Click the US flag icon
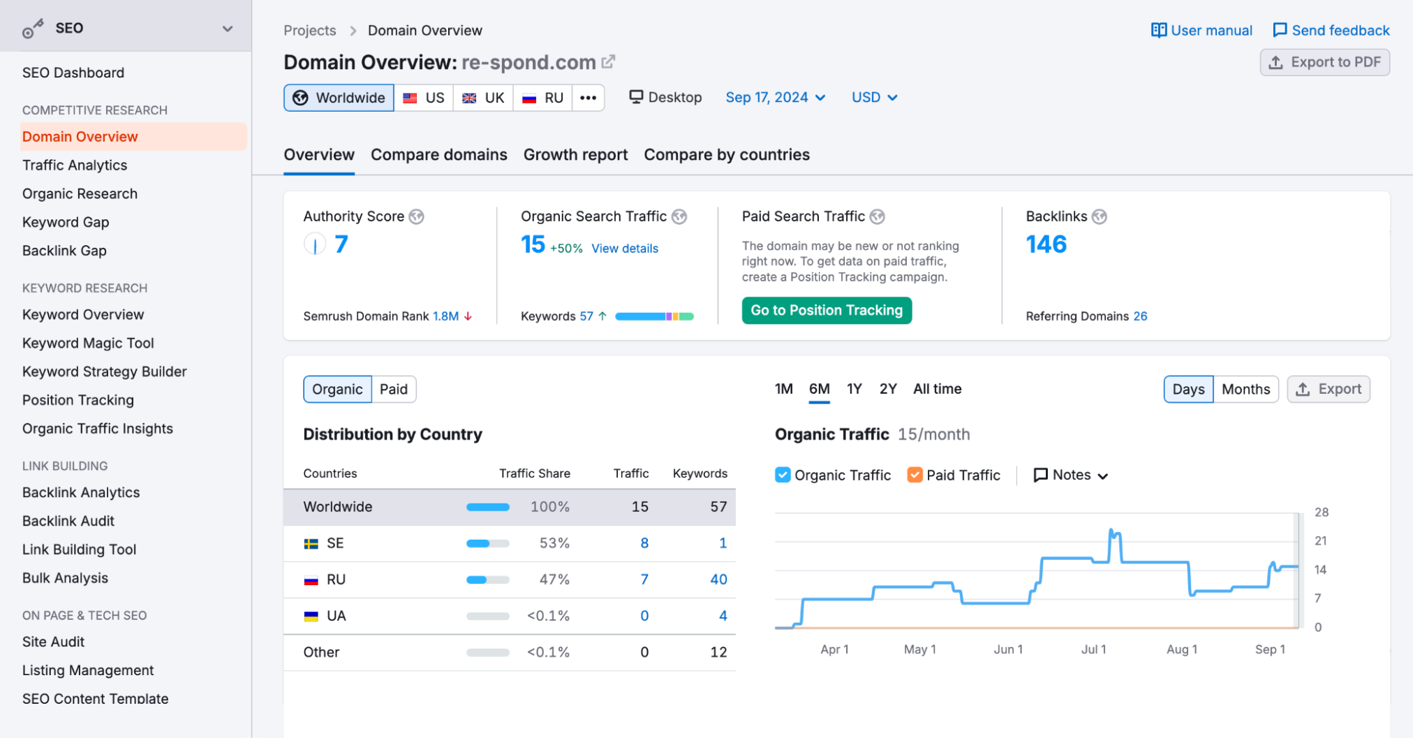 pos(410,98)
